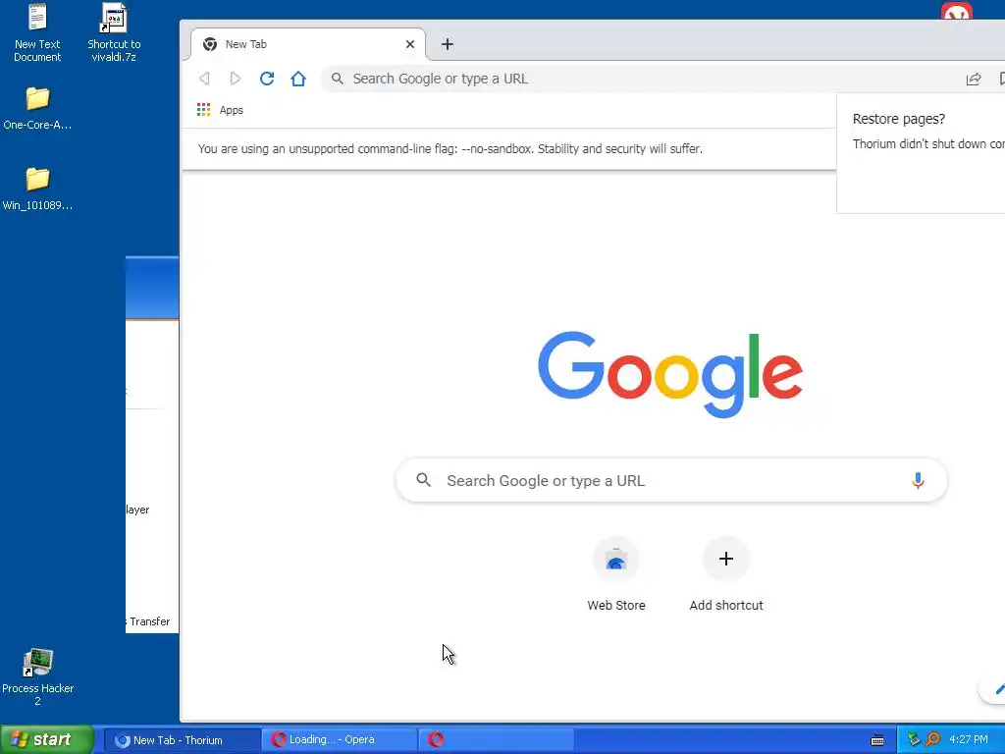Open the Apps bookmark shortcut
The image size is (1005, 754).
coord(220,110)
